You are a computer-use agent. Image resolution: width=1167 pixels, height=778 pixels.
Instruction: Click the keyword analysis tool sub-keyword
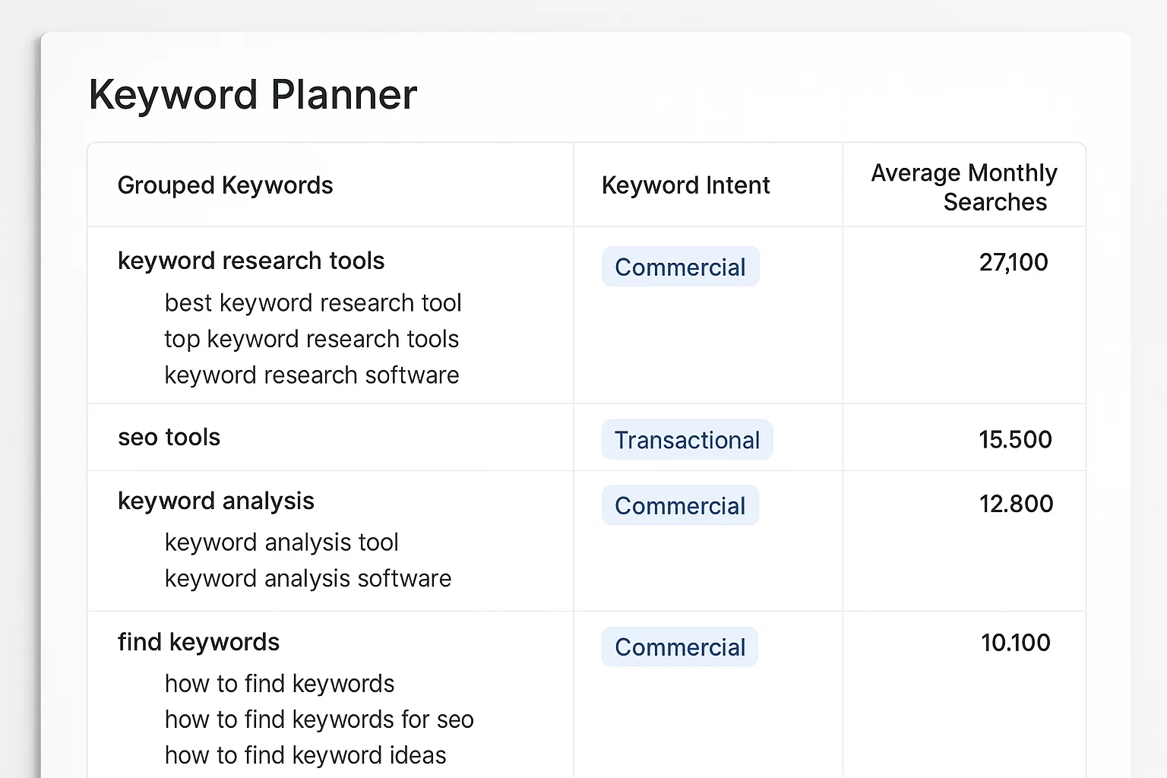(281, 542)
